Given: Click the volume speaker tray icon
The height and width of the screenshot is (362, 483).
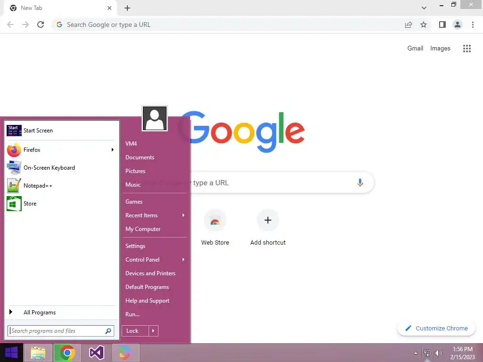Looking at the screenshot, I should (438, 353).
